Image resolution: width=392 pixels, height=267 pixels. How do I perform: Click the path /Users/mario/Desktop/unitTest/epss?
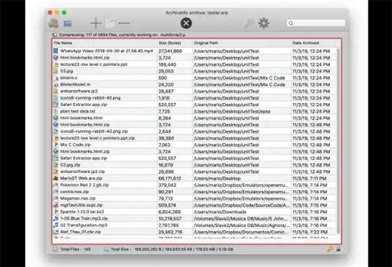point(232,111)
